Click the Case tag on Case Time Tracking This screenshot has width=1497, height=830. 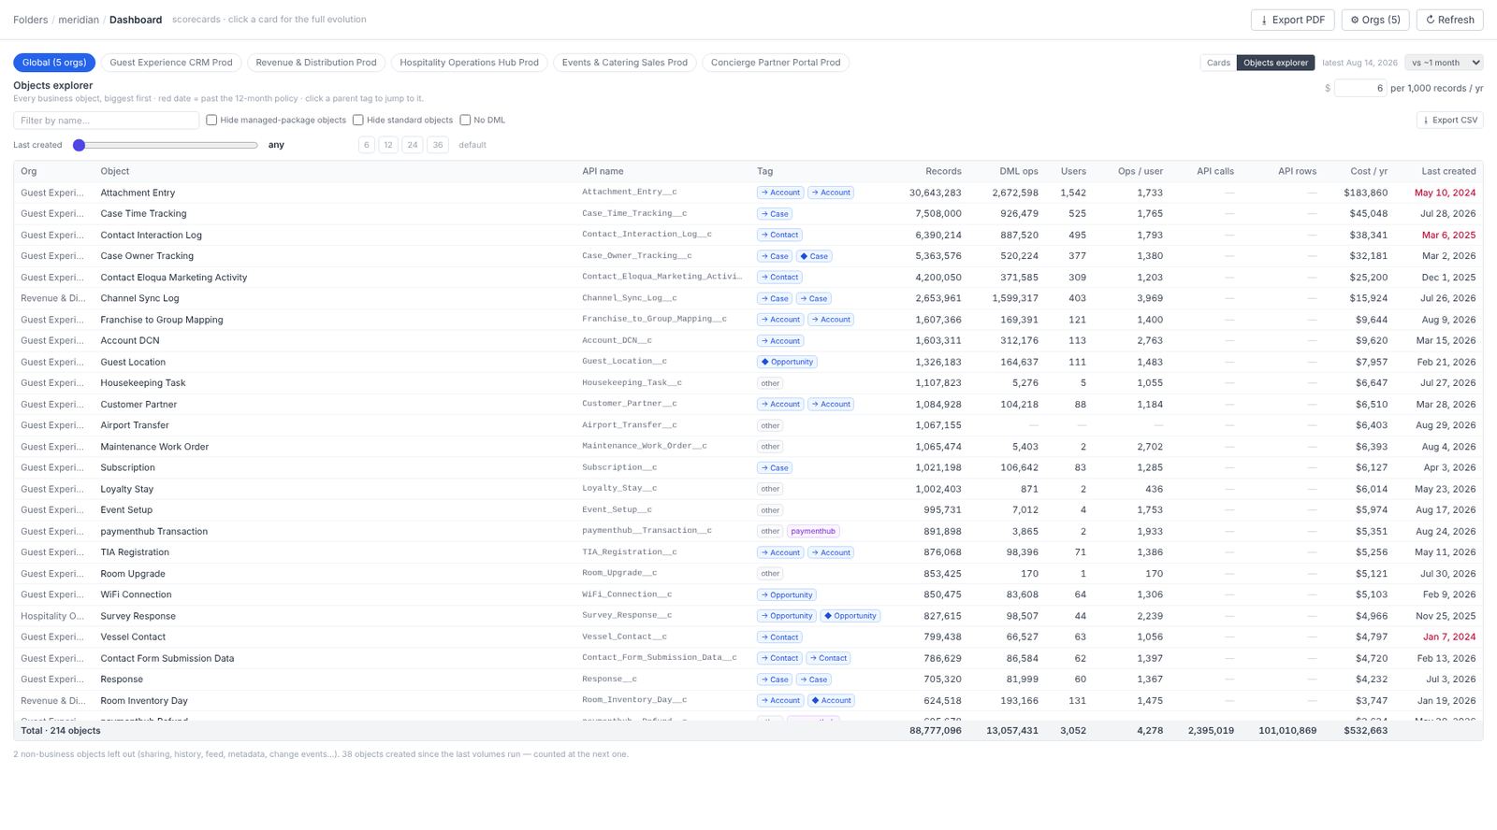(x=775, y=214)
